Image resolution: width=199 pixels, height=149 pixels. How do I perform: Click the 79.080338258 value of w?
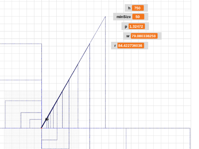144,36
